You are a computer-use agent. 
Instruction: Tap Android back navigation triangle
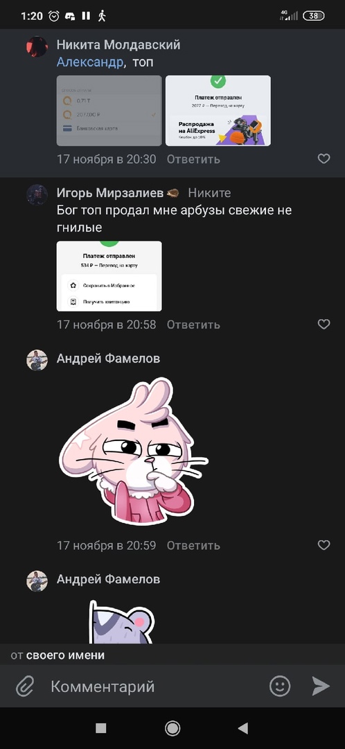coord(243,728)
